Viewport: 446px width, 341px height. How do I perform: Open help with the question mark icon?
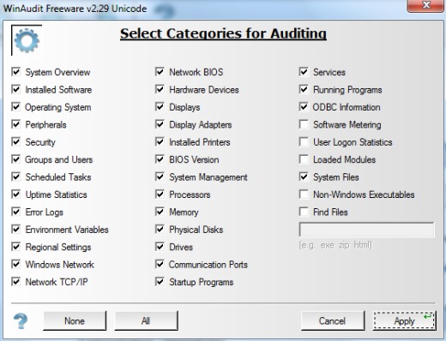tap(21, 320)
